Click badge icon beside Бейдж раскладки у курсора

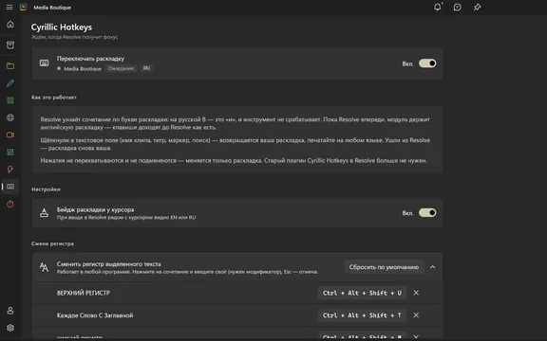coord(44,212)
